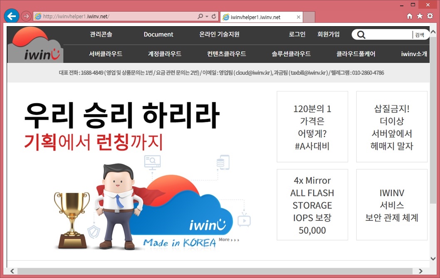The image size is (440, 278).
Task: Click the 'Made in KOREA' banner text
Action: pyautogui.click(x=180, y=243)
